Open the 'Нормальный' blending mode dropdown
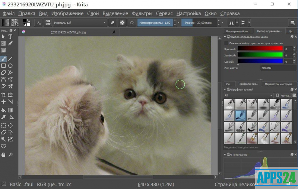This screenshot has width=298, height=189. [80, 23]
